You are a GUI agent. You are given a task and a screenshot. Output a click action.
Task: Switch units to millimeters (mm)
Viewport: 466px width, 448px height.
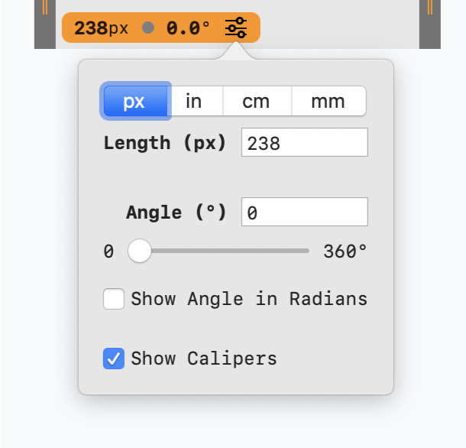click(328, 101)
